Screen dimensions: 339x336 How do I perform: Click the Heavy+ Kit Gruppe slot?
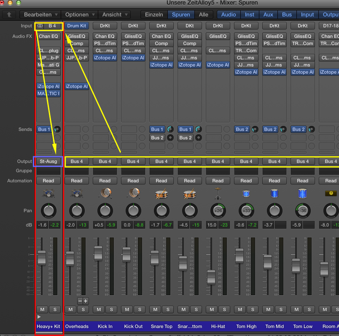[x=48, y=171]
